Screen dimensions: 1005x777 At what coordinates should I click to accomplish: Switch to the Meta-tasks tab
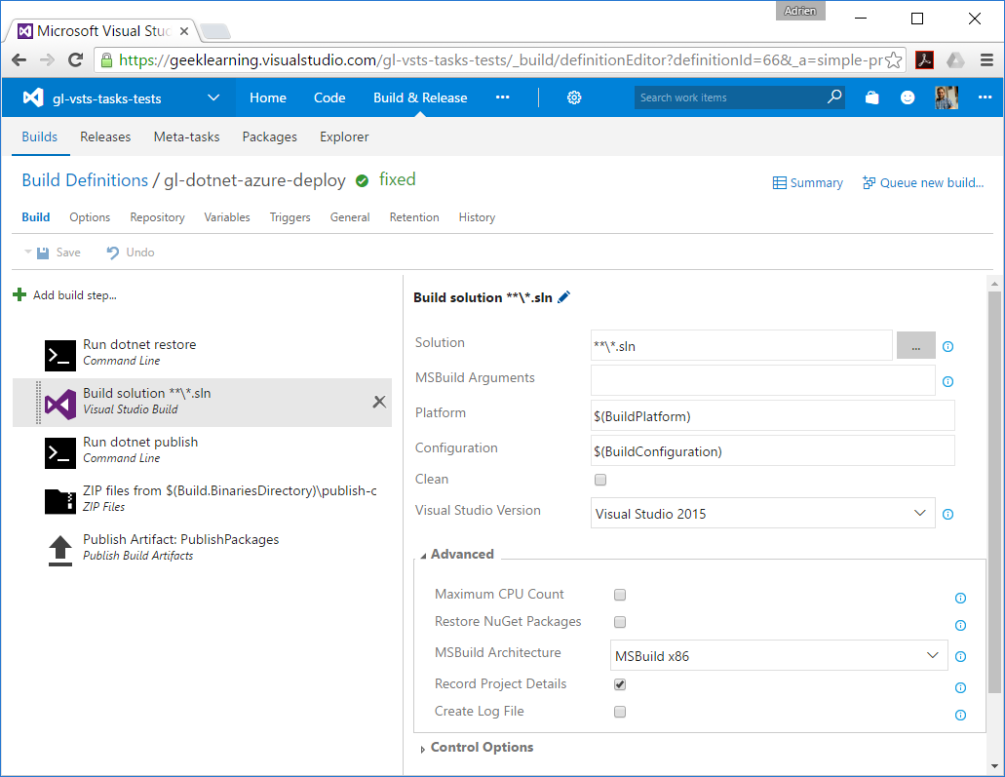[x=186, y=136]
